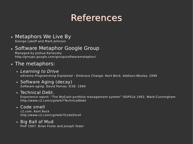Screen dimensions: 193x144
Task: Click the WyCash experience report citation
Action: pyautogui.click(x=98, y=97)
